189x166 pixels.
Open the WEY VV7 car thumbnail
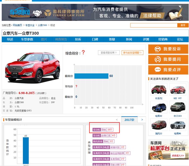point(178,89)
